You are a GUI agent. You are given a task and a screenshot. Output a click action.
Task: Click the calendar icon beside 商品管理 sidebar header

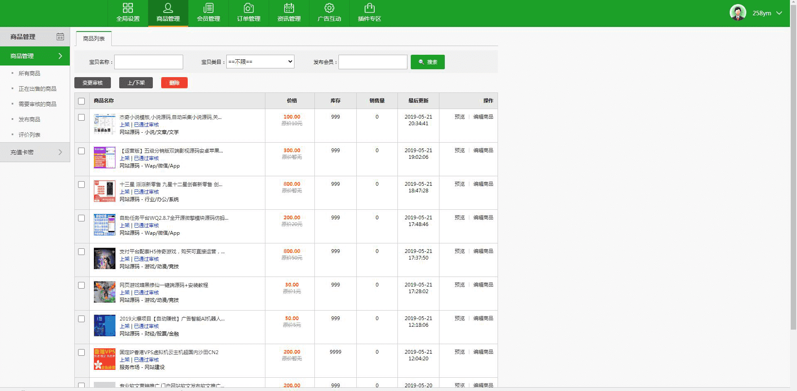[x=60, y=37]
